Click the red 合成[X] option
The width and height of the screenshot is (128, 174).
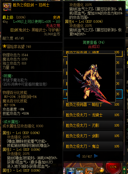click(94, 47)
